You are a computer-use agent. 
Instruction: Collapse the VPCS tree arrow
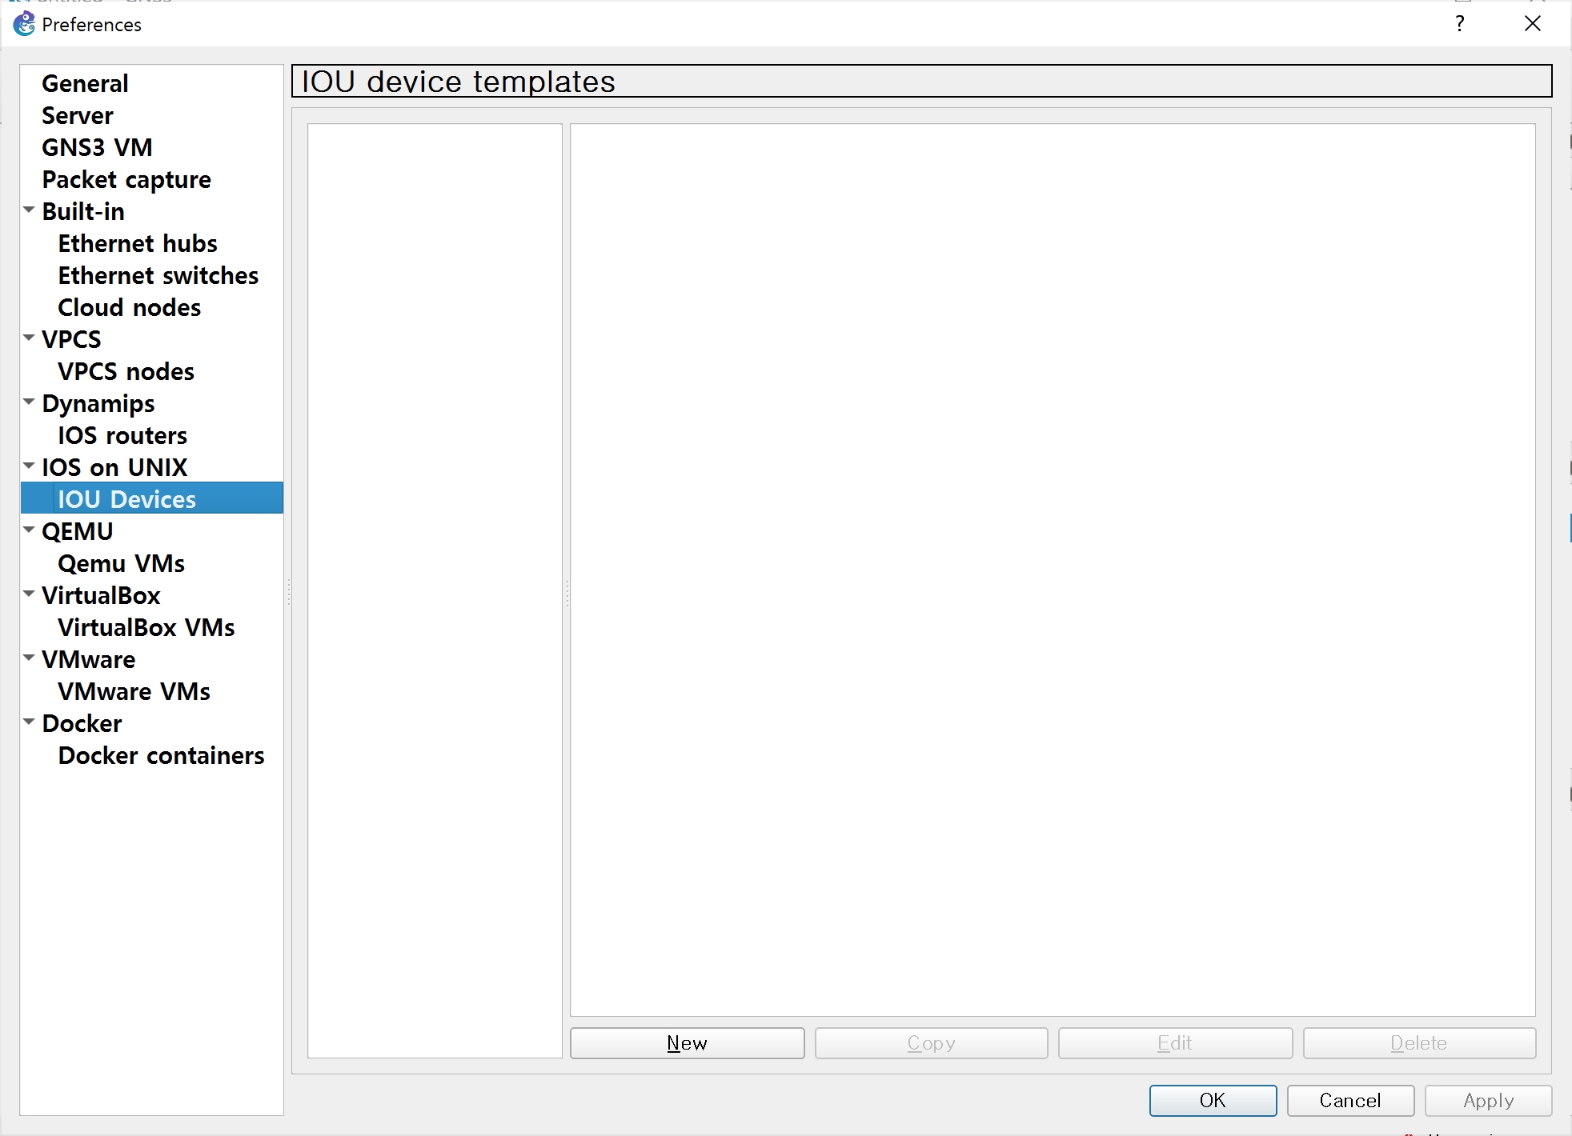pos(30,338)
